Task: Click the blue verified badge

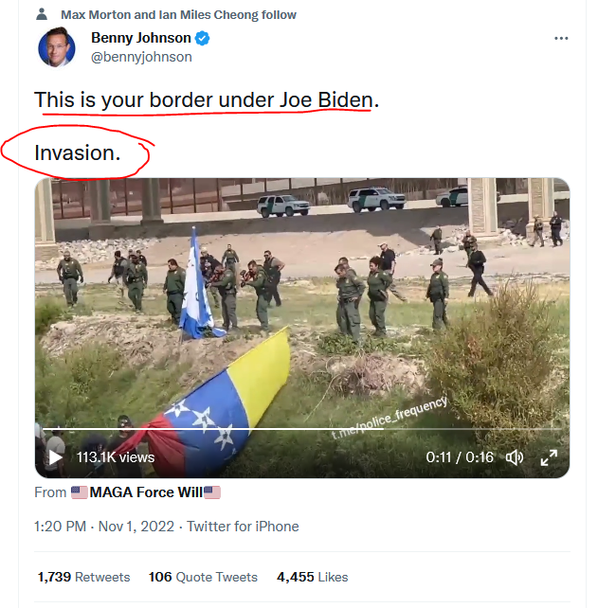Action: point(203,39)
